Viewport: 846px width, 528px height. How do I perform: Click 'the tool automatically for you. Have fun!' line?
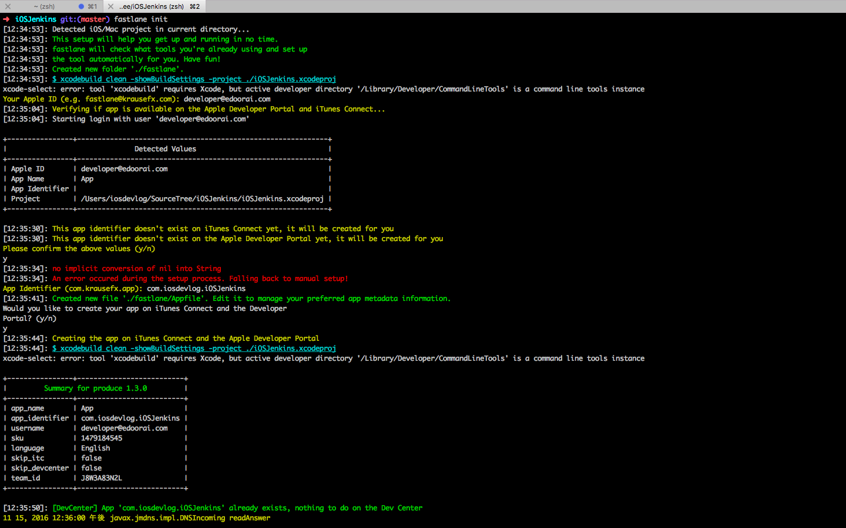click(x=136, y=59)
